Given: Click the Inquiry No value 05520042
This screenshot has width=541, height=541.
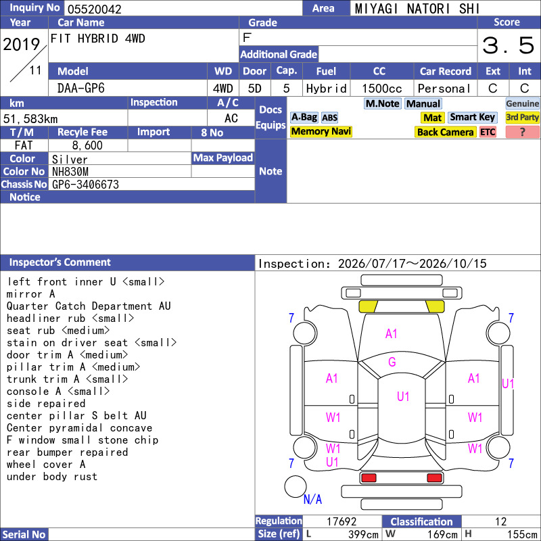Looking at the screenshot, I should pyautogui.click(x=95, y=9).
